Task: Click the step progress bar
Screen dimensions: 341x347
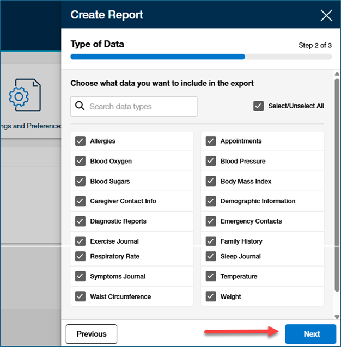Action: (200, 57)
